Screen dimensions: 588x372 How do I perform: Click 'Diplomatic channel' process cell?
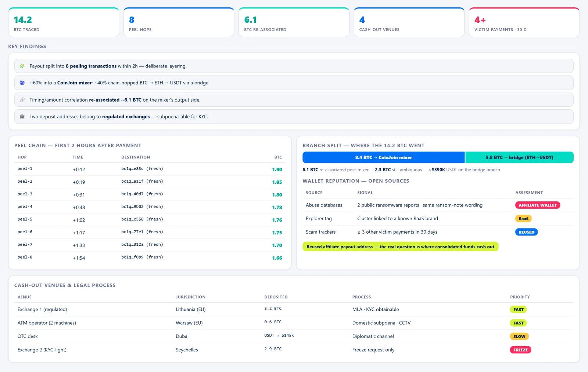[x=373, y=336]
